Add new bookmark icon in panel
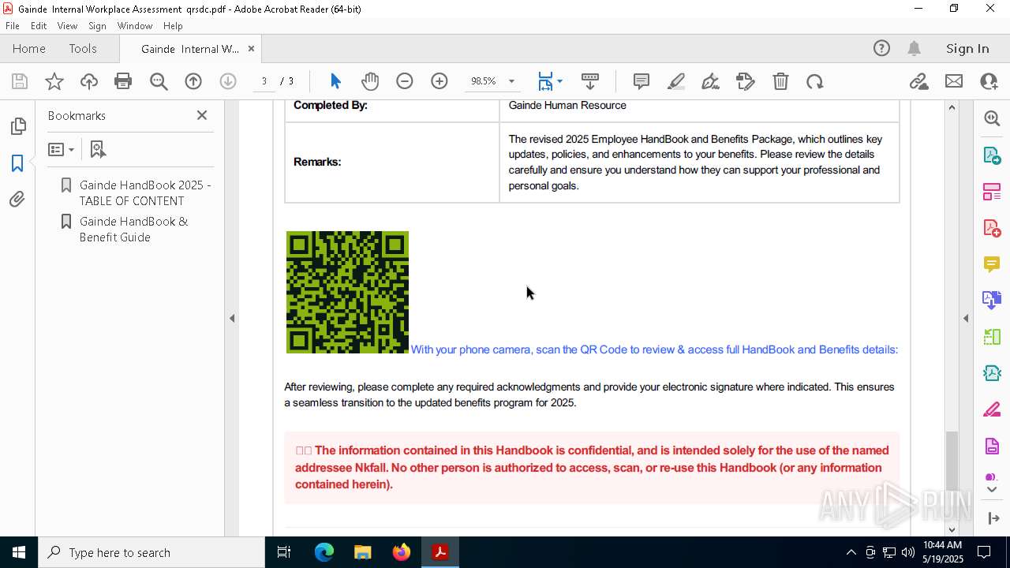The height and width of the screenshot is (568, 1010). [x=98, y=149]
